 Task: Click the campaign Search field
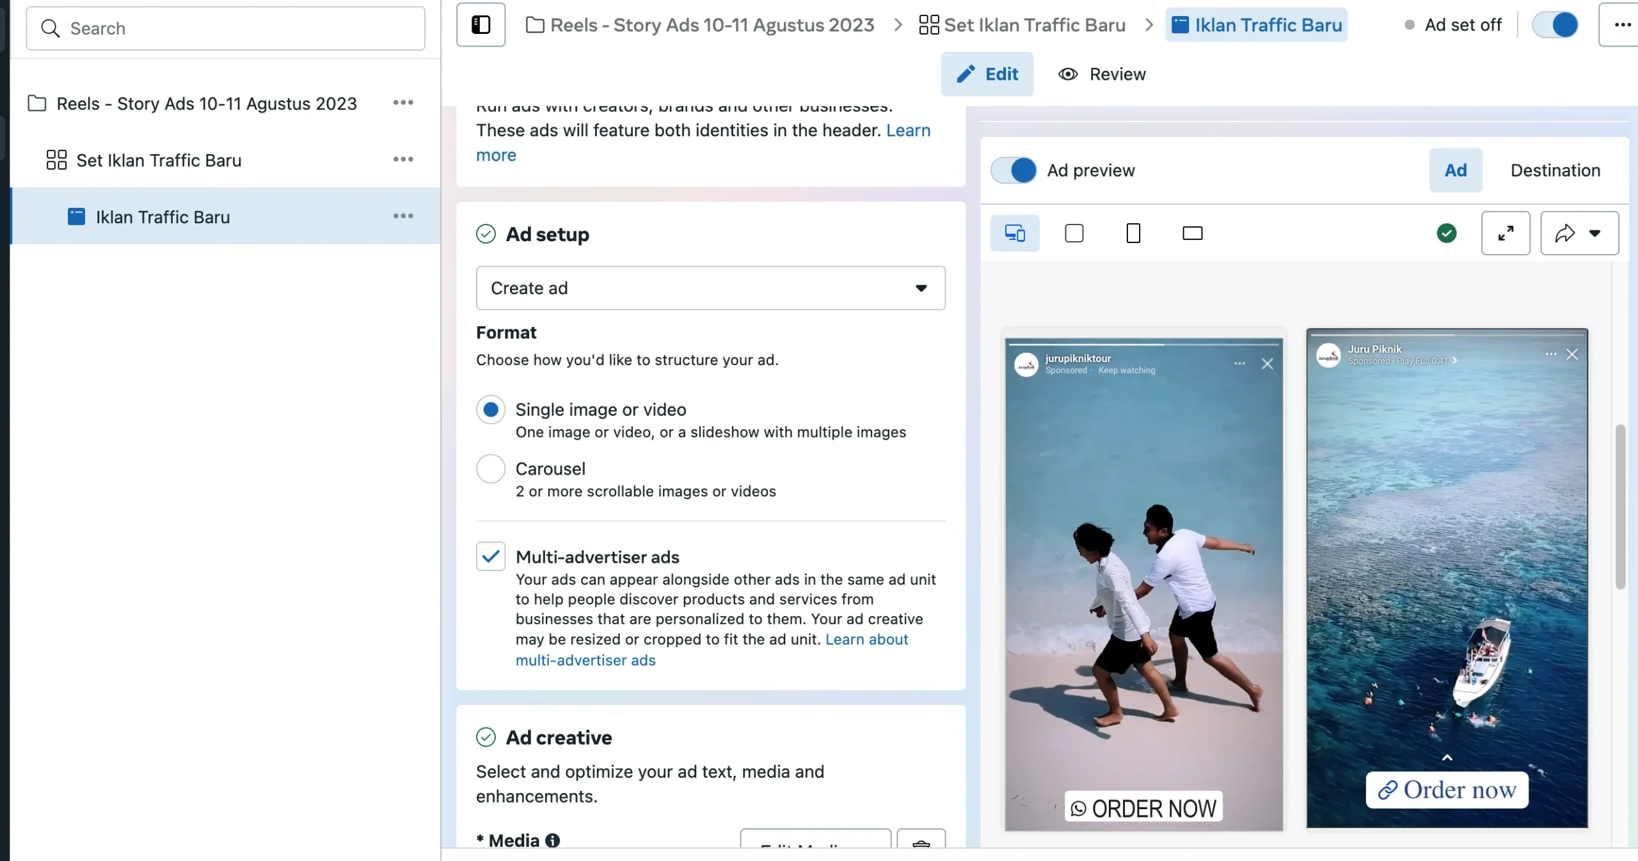click(225, 28)
